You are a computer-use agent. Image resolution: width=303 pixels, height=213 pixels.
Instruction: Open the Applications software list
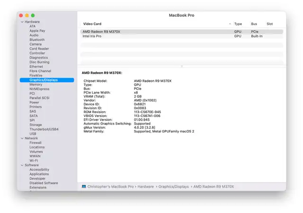[x=39, y=174]
